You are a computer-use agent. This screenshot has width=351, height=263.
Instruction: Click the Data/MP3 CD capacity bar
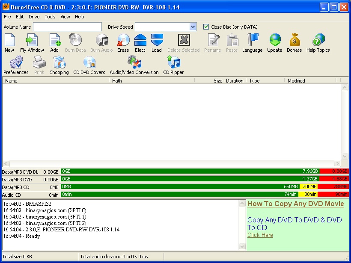tap(180, 186)
